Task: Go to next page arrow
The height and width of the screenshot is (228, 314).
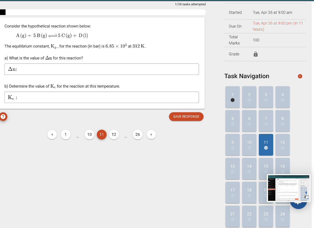Action: 151,135
